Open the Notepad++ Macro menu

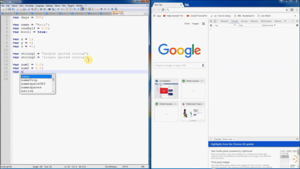click(57, 6)
